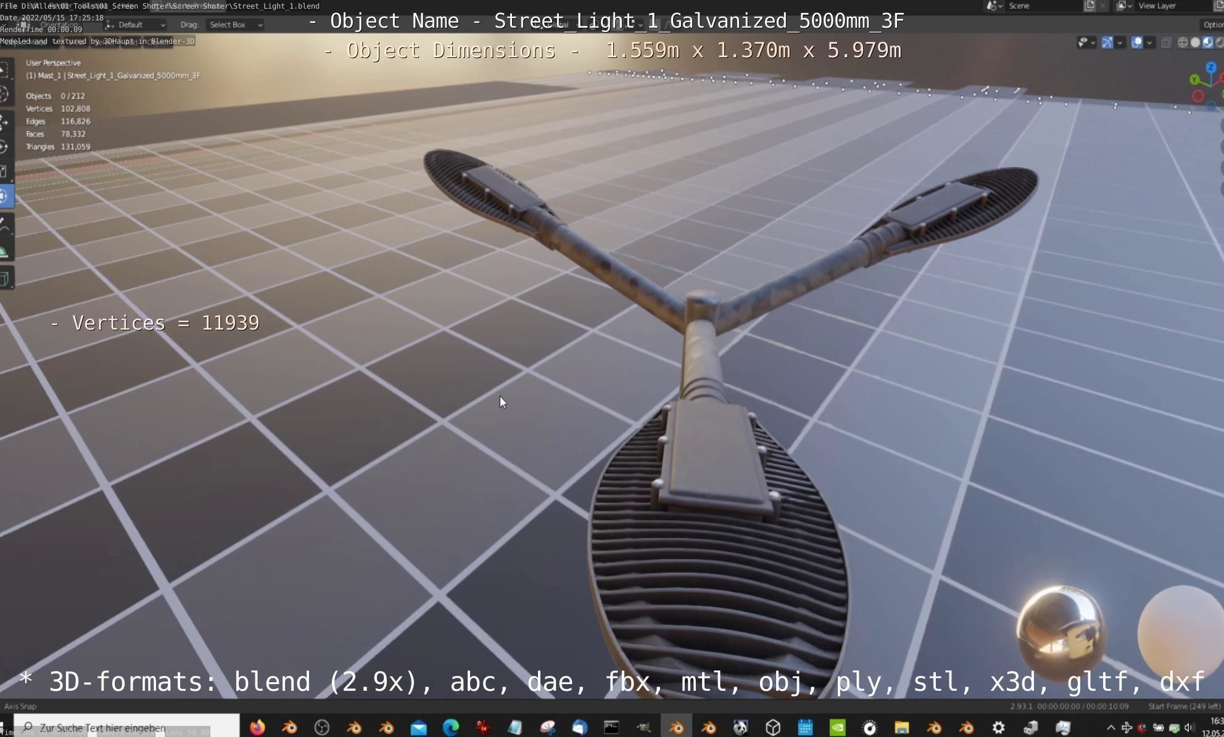
Task: Switch to material preview shading
Action: pos(1207,43)
